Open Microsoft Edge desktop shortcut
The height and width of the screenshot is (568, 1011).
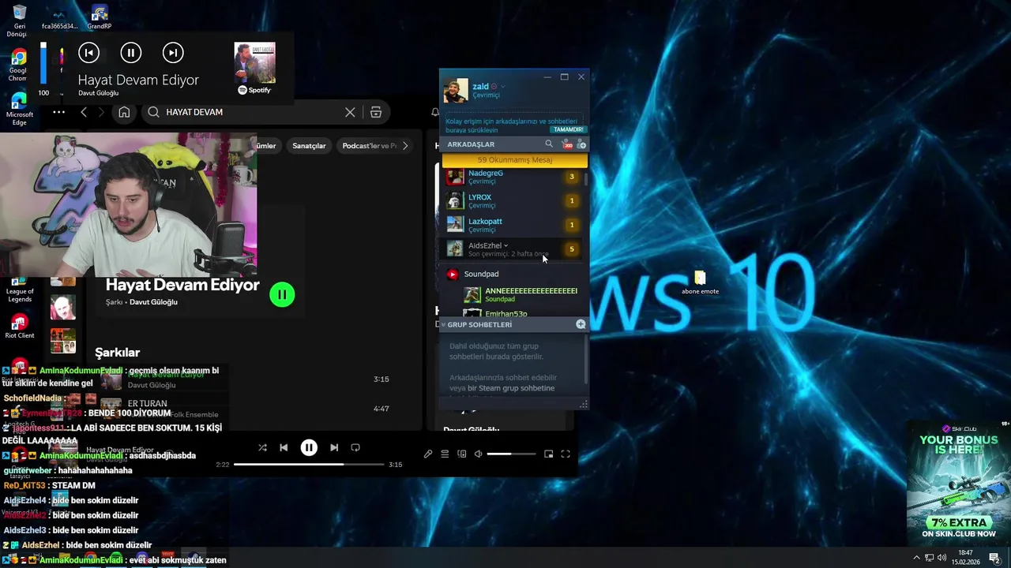[x=19, y=109]
